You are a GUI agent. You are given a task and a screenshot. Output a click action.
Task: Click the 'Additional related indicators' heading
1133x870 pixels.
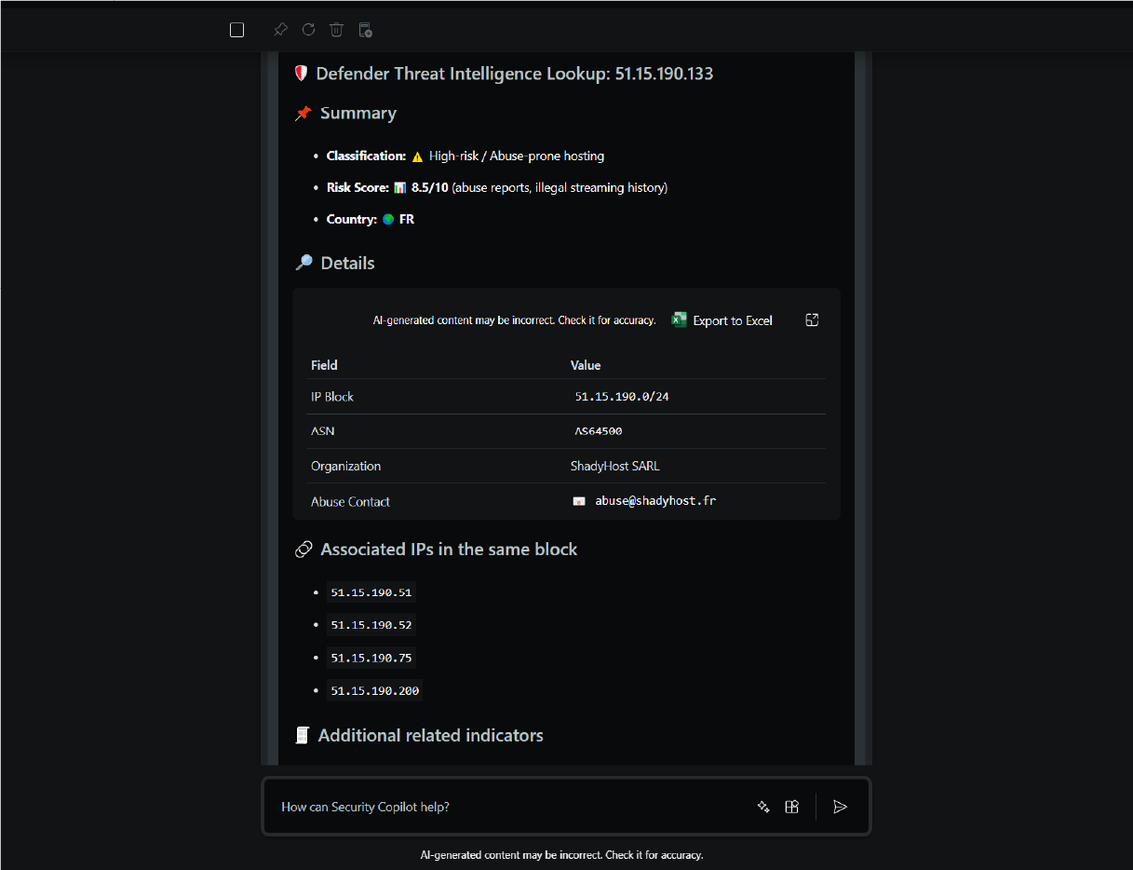[430, 736]
